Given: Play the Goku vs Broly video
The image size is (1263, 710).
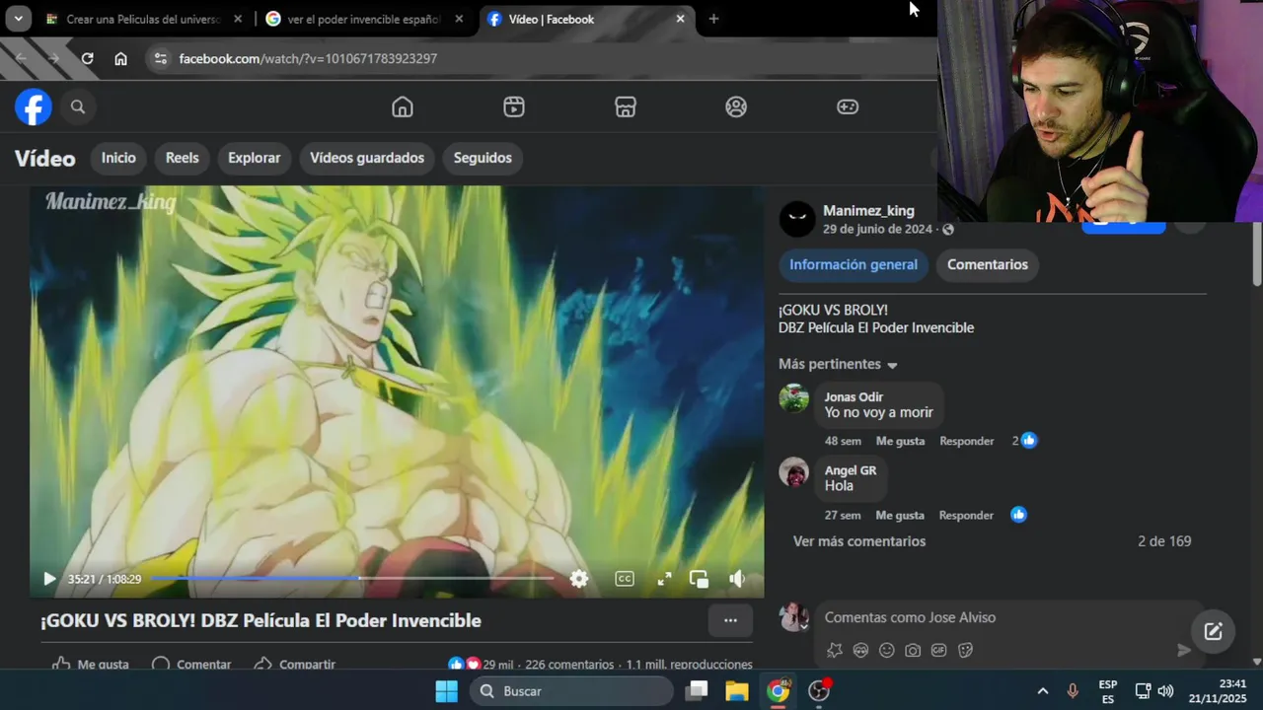Looking at the screenshot, I should click(x=49, y=579).
